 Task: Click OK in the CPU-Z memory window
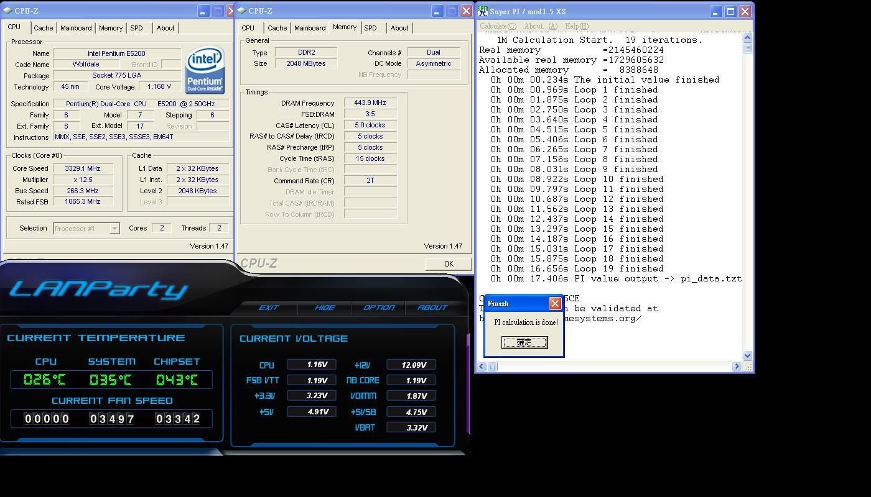tap(449, 264)
